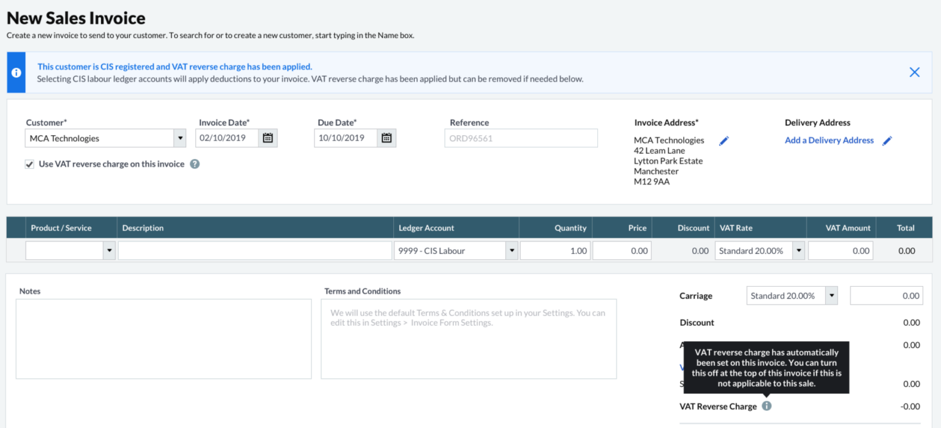Expand the Customer dropdown
941x428 pixels.
[x=180, y=138]
